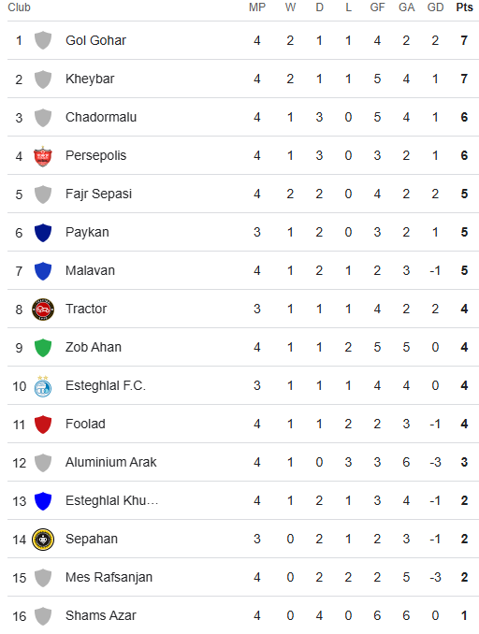Click the Sepahan club logo
Viewport: 479px width, 634px height.
point(43,540)
